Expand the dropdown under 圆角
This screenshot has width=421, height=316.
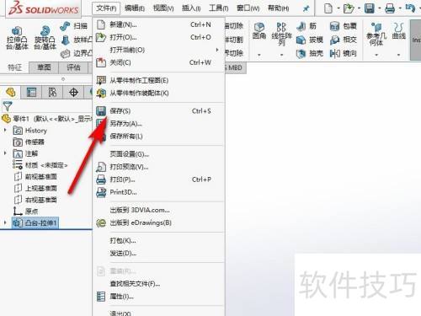pos(259,55)
